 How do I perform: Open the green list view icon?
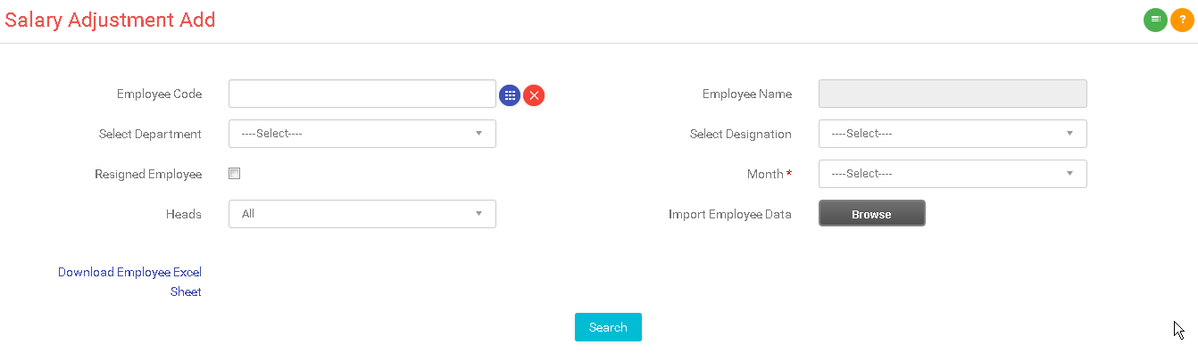(1155, 20)
